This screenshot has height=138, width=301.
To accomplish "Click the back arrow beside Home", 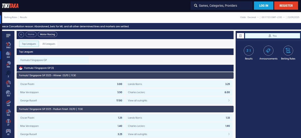I will (21, 35).
